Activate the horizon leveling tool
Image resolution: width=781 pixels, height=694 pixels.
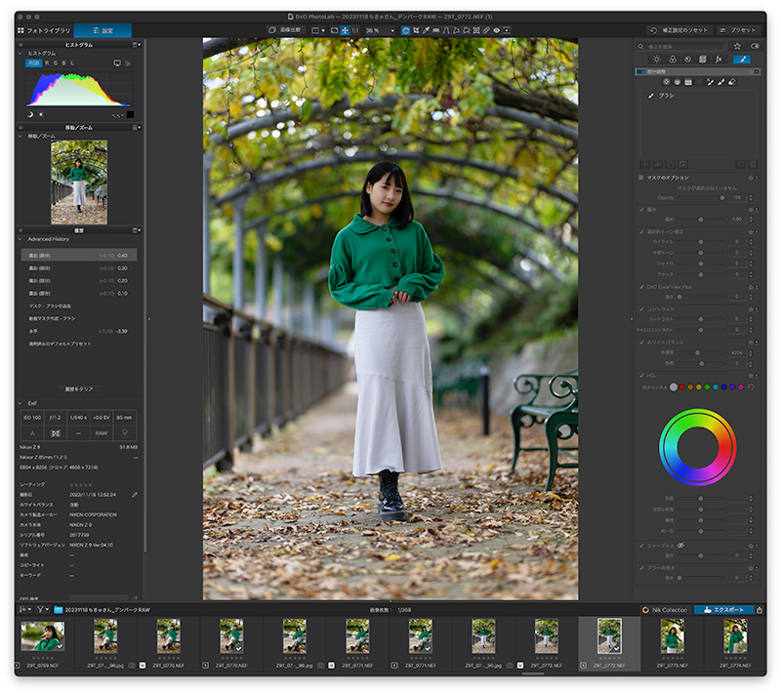tap(435, 30)
